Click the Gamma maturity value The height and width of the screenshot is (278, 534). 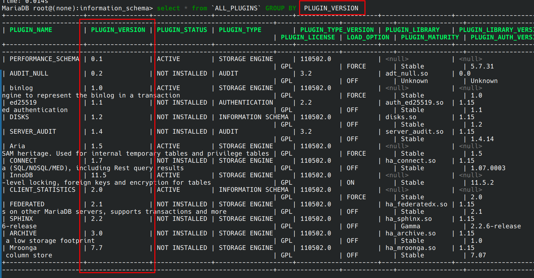pyautogui.click(x=411, y=226)
